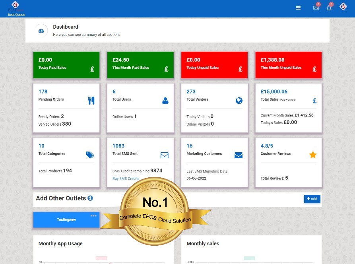355x264 pixels.
Task: Click the Beat Queue logo
Action: coord(16,8)
